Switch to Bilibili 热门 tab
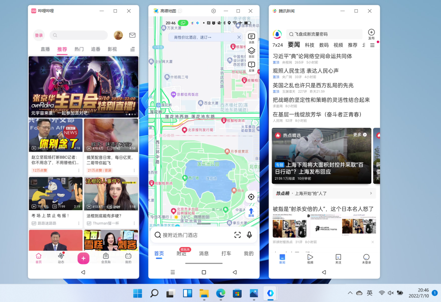Viewport: 441px width, 302px height. pyautogui.click(x=79, y=49)
